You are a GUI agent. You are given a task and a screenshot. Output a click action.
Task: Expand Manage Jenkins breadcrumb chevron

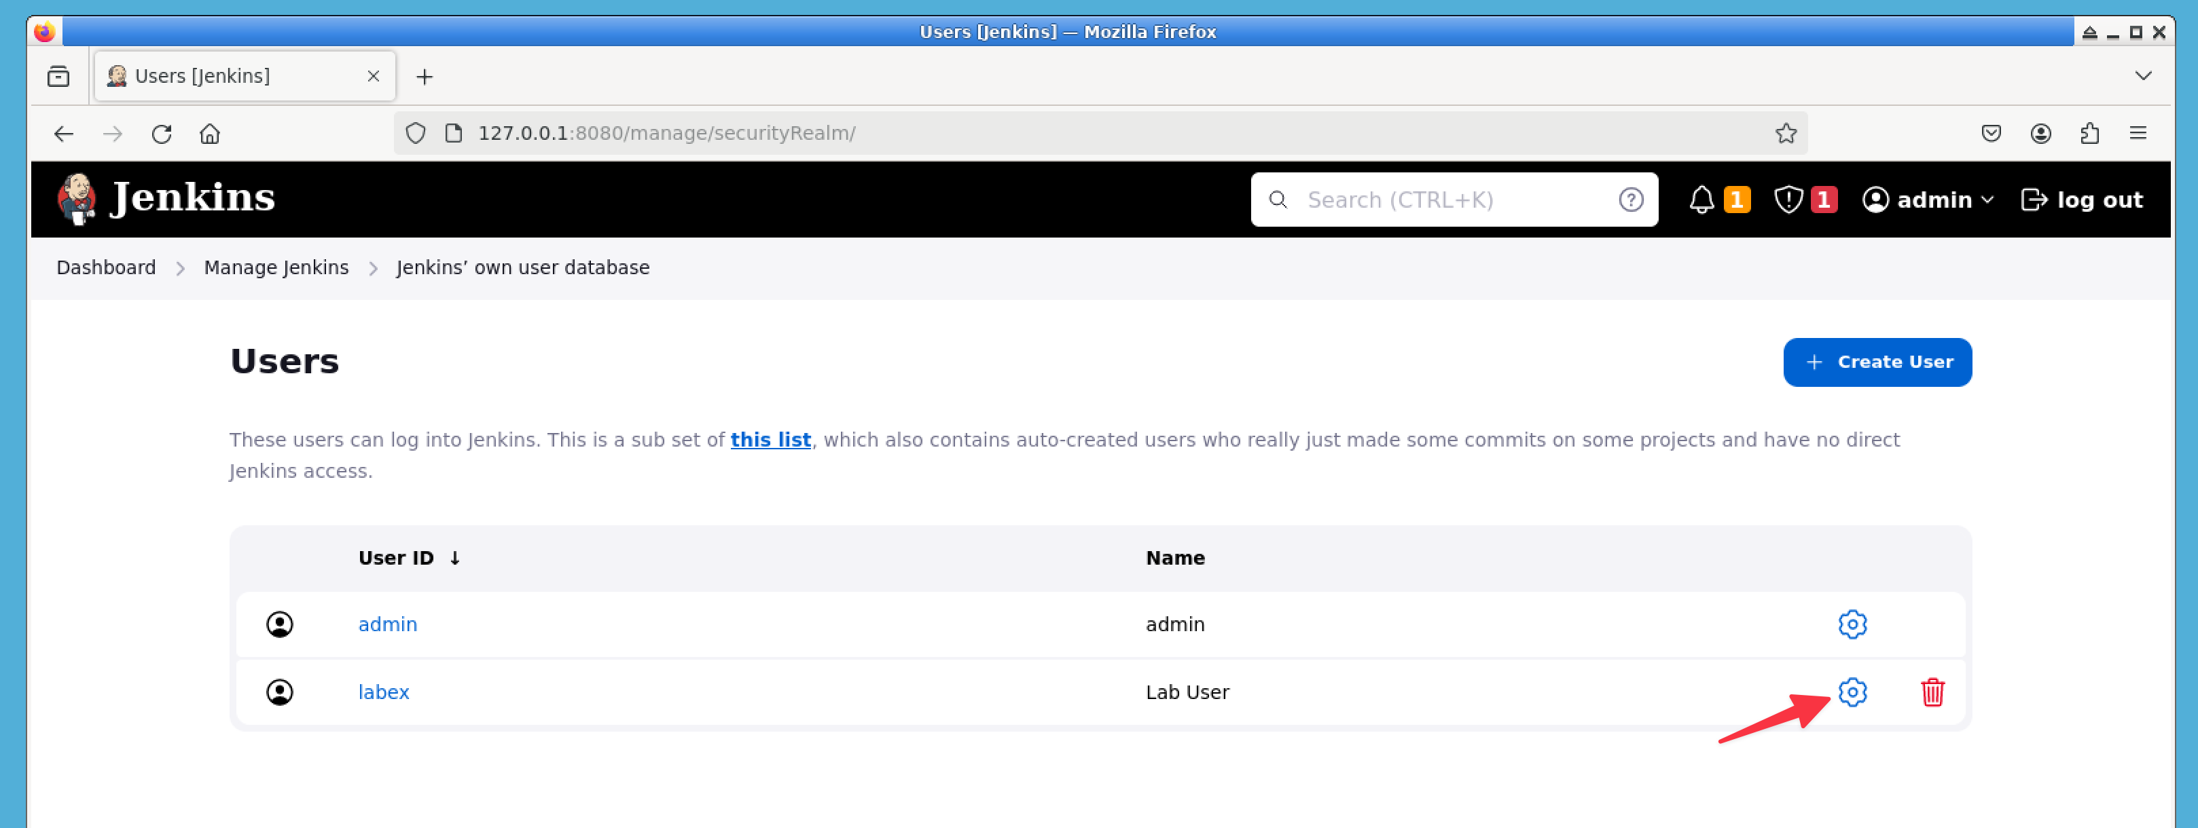373,268
